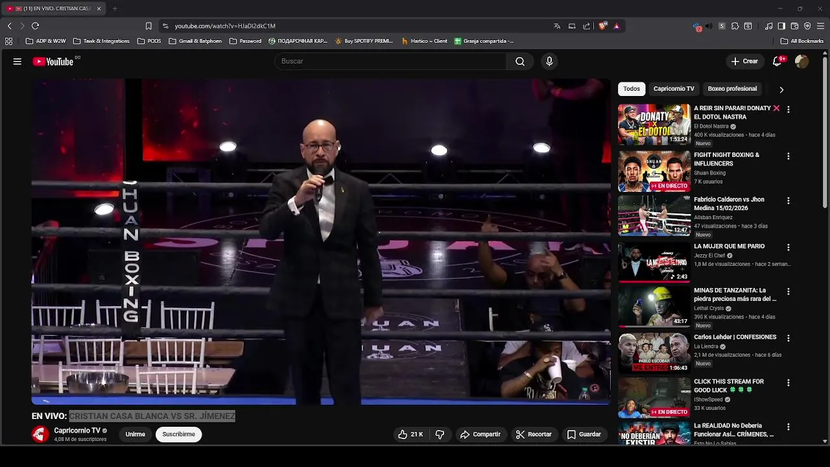The height and width of the screenshot is (467, 830).
Task: Open options for Fabricio Calderon video
Action: point(788,201)
